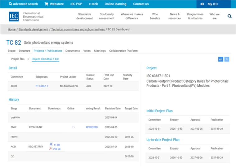
Task: Click document 82/2457/RVN
Action: coord(36,147)
